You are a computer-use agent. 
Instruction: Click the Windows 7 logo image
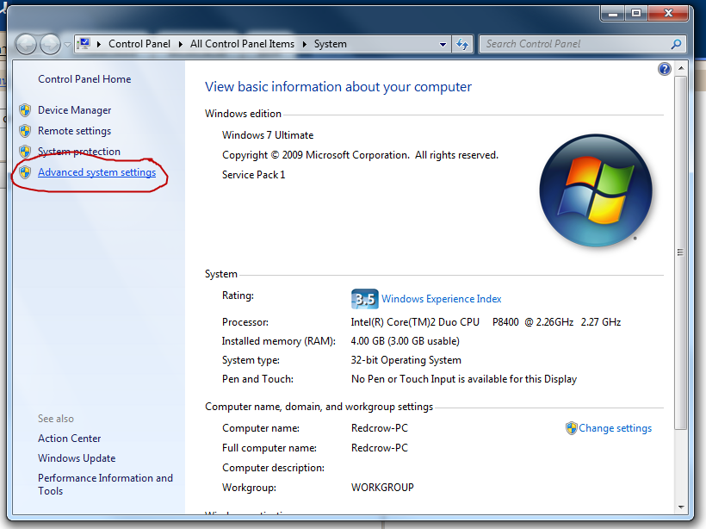click(x=596, y=190)
